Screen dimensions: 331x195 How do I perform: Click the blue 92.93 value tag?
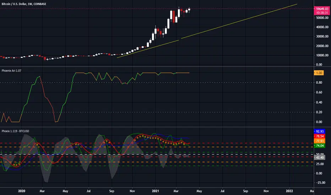(x=320, y=131)
